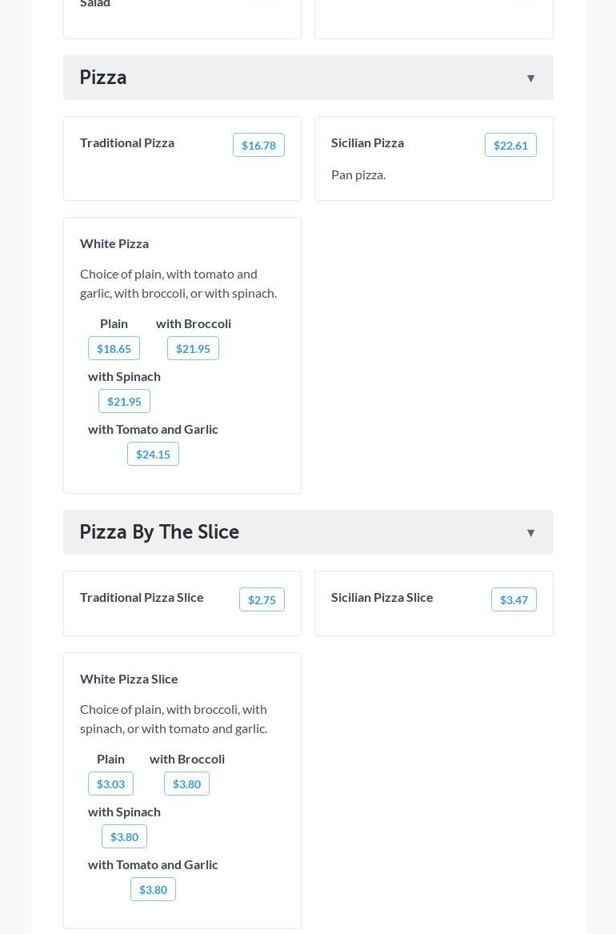Add Sicilian Pizza Slice for $3.47
Viewport: 616px width, 934px height.
pyautogui.click(x=513, y=599)
